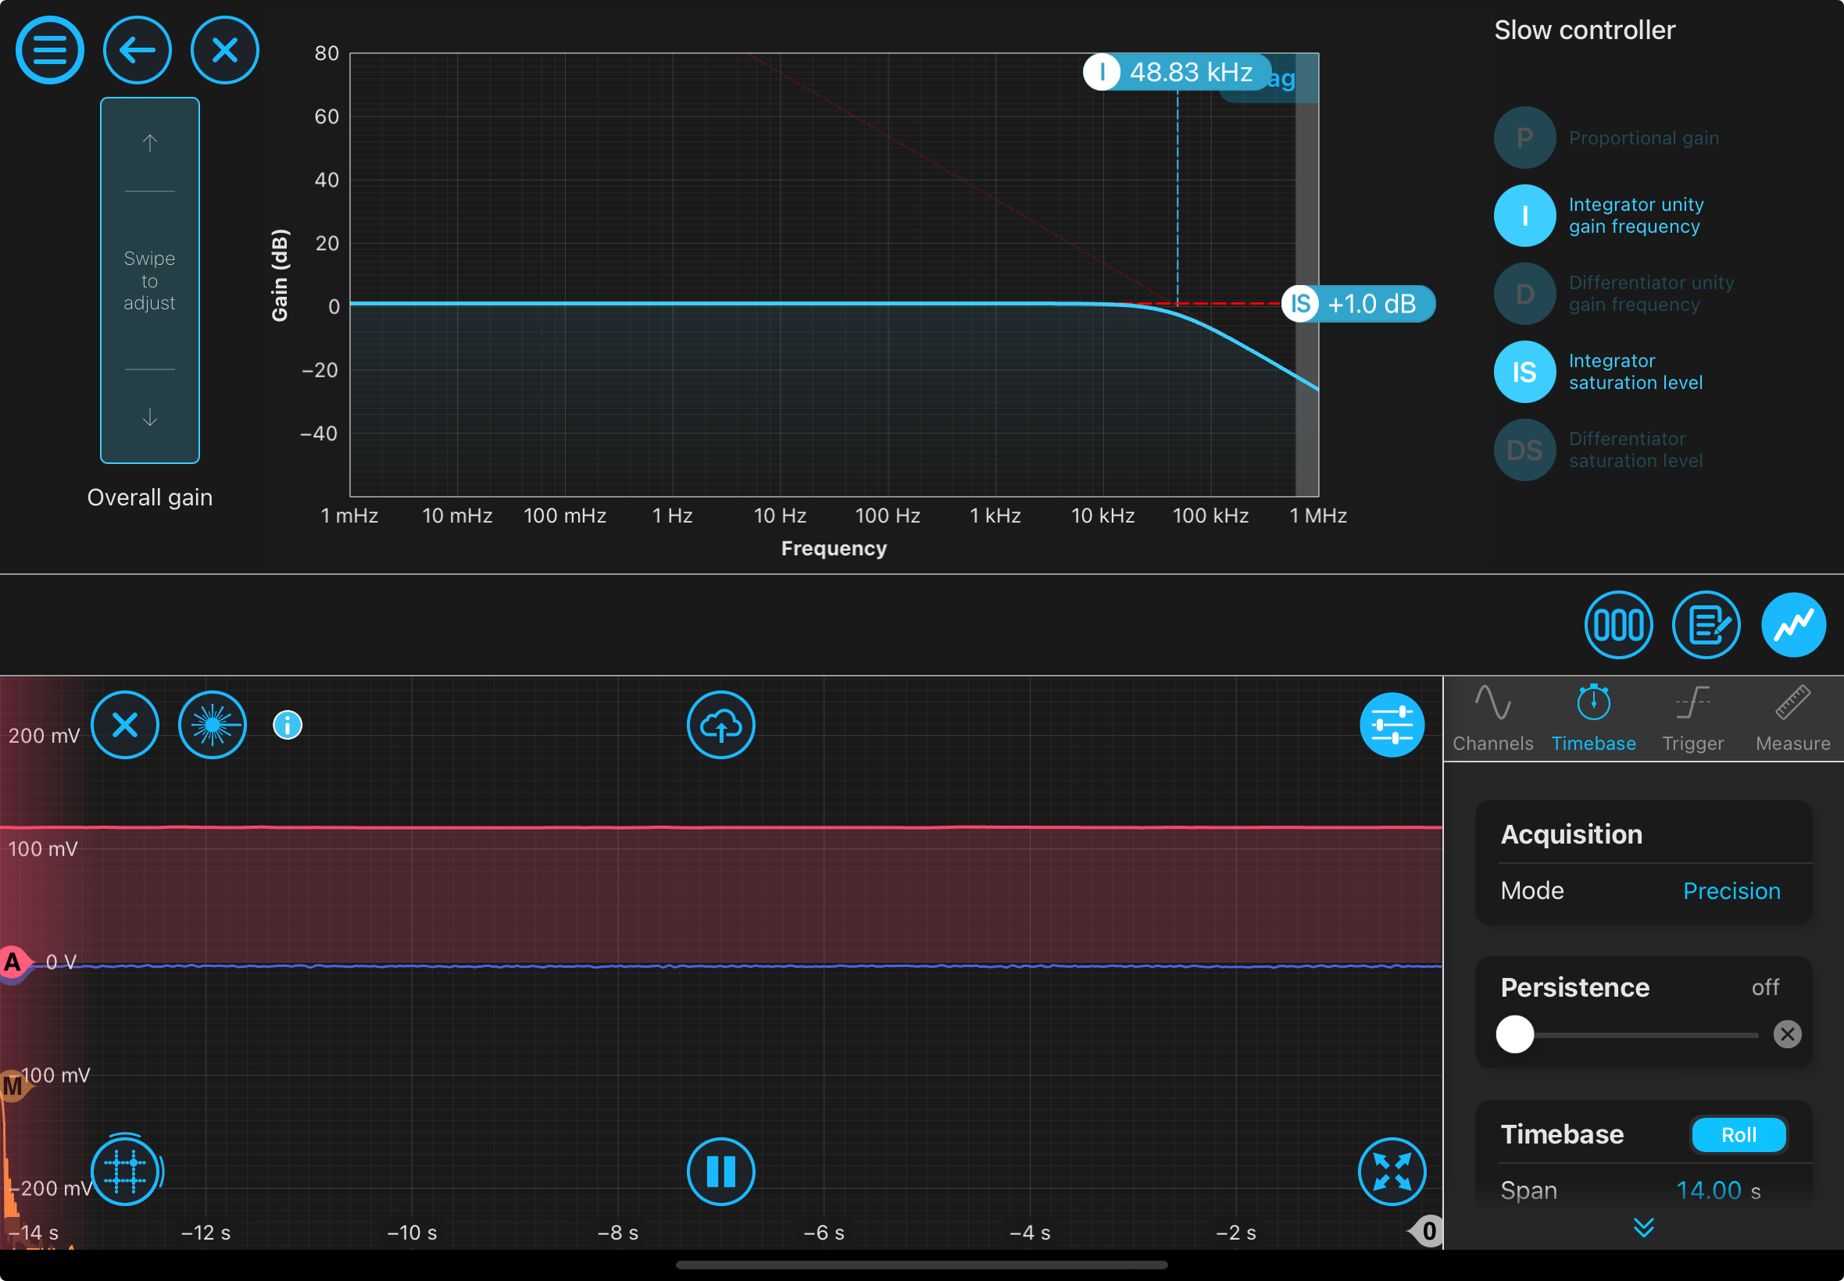This screenshot has height=1281, width=1844.
Task: Switch to the Channels tab
Action: pos(1493,719)
